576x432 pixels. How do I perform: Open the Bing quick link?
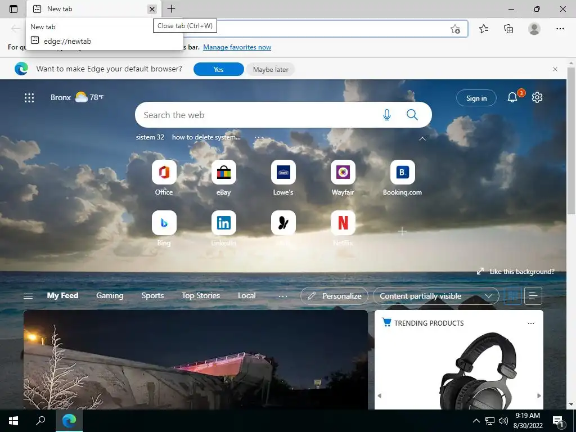click(164, 228)
